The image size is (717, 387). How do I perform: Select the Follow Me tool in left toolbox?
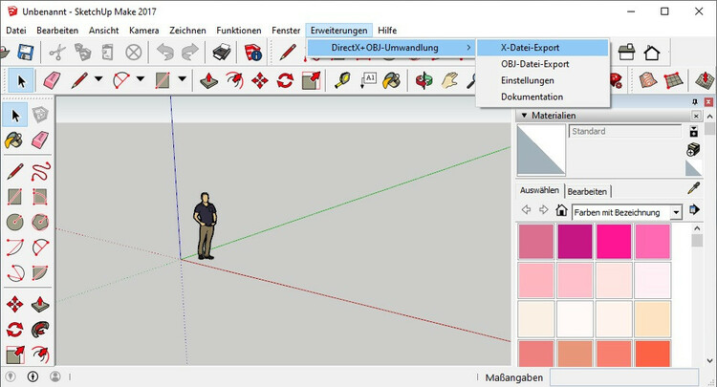pos(40,330)
